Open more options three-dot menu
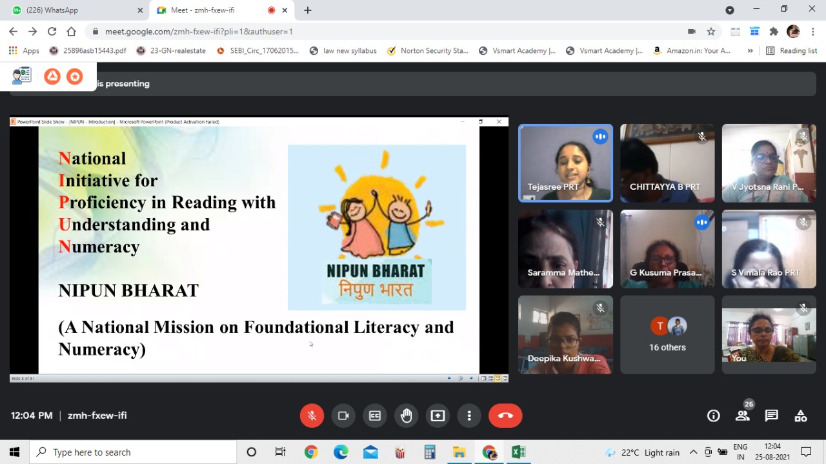This screenshot has height=464, width=826. coord(470,416)
